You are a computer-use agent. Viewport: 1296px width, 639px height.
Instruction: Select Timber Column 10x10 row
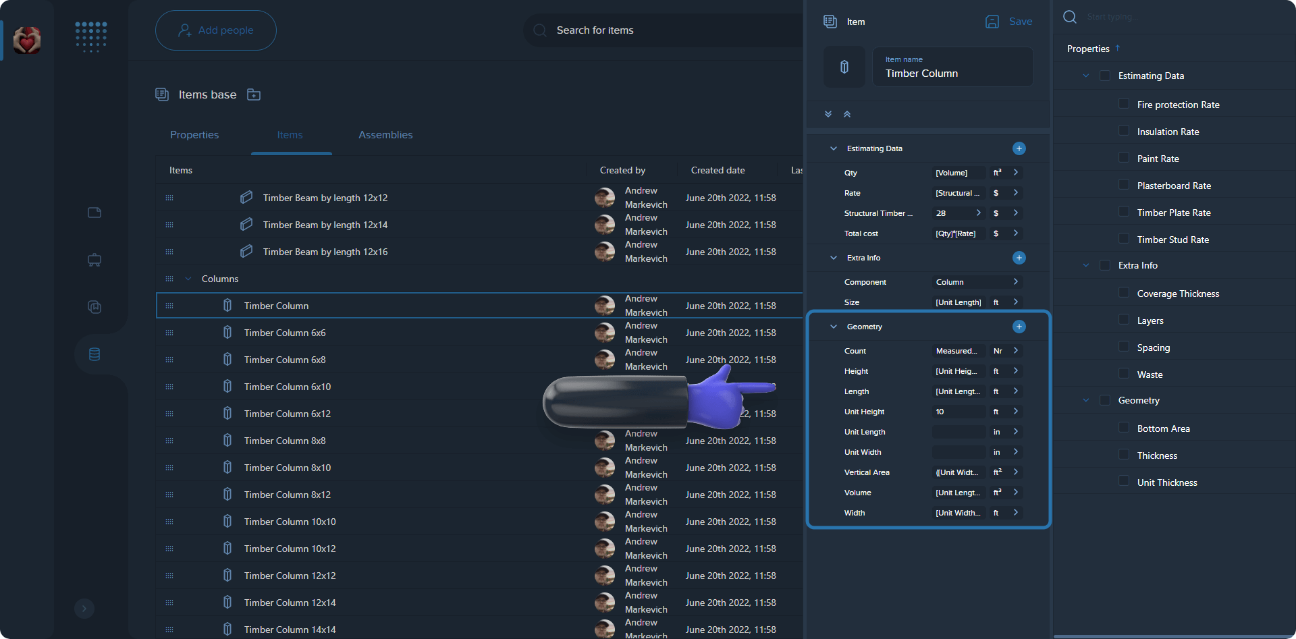(x=479, y=522)
